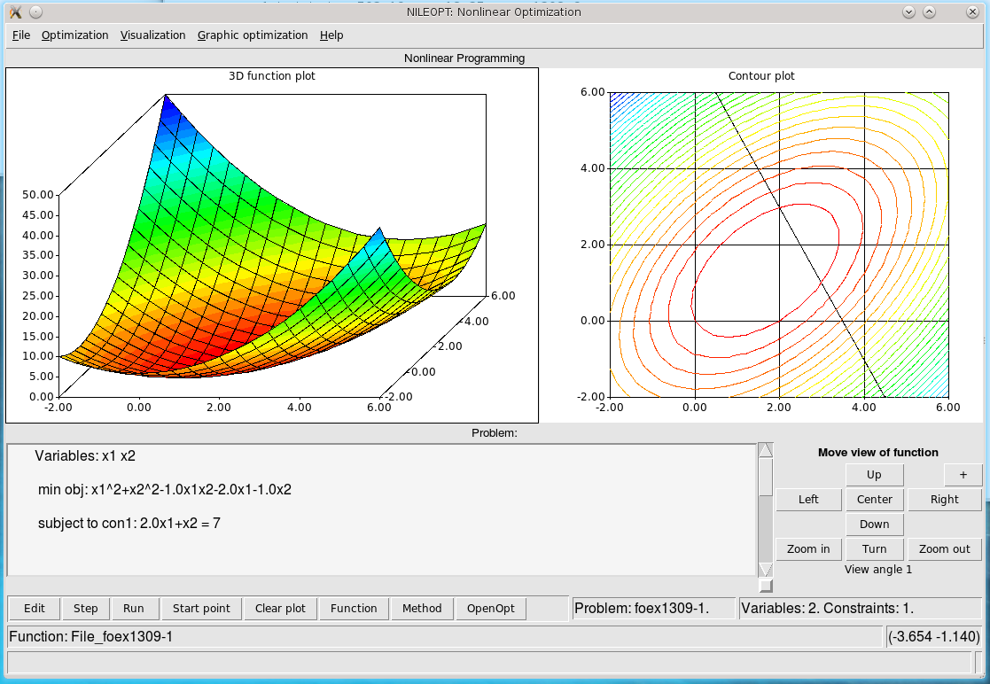Click the 'min obj' objective function text
990x684 pixels.
pos(165,490)
